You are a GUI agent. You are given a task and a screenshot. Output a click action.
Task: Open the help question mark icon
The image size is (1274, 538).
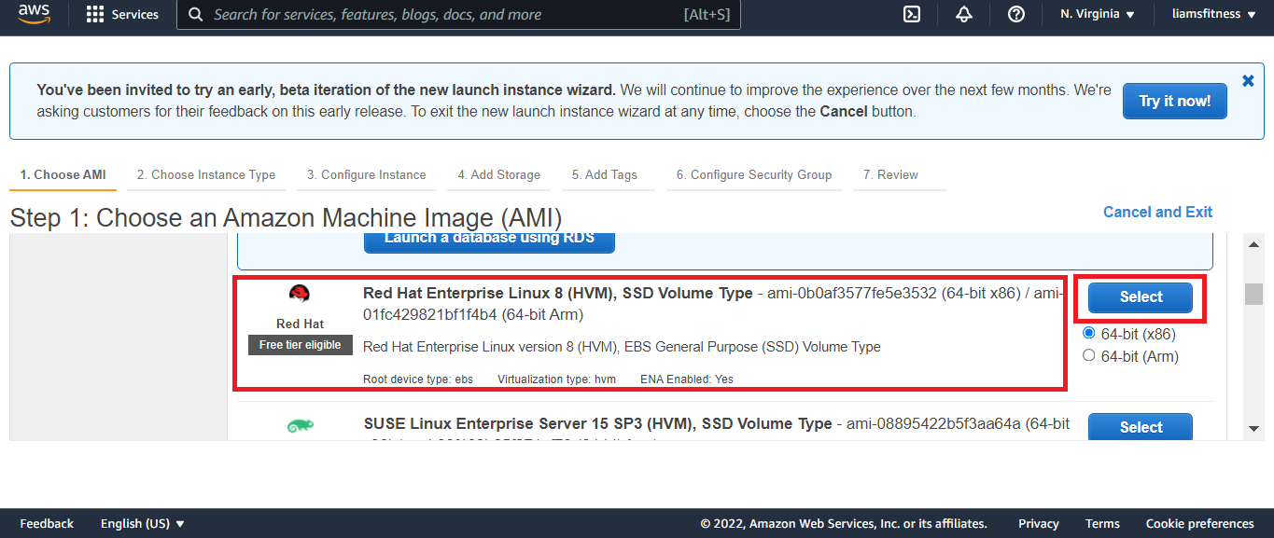point(1016,15)
